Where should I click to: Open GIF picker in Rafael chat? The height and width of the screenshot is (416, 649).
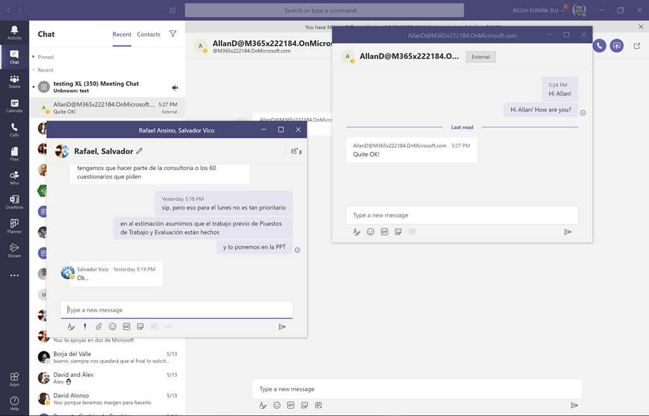tap(127, 327)
